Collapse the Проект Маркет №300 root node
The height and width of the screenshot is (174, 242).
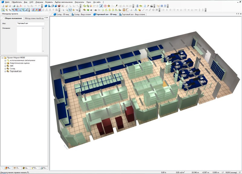click(x=2, y=58)
